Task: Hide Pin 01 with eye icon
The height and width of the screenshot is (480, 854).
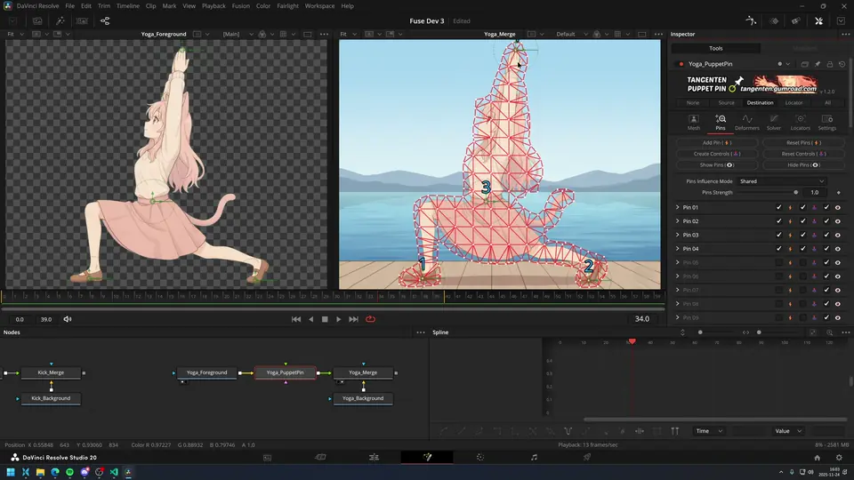Action: [838, 208]
